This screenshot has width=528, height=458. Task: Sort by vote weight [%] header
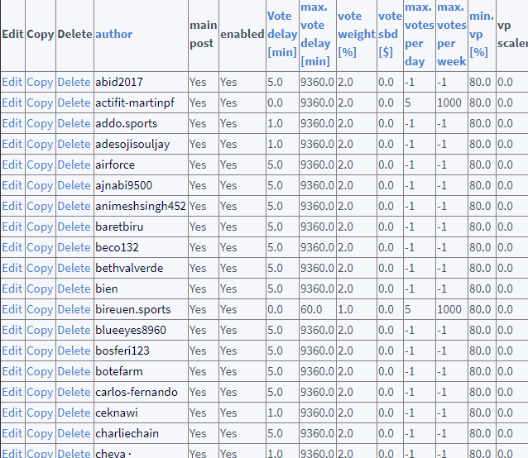(x=356, y=34)
